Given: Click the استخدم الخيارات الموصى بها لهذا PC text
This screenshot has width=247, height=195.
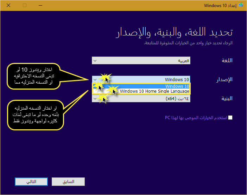Looking at the screenshot, I should tap(196, 118).
